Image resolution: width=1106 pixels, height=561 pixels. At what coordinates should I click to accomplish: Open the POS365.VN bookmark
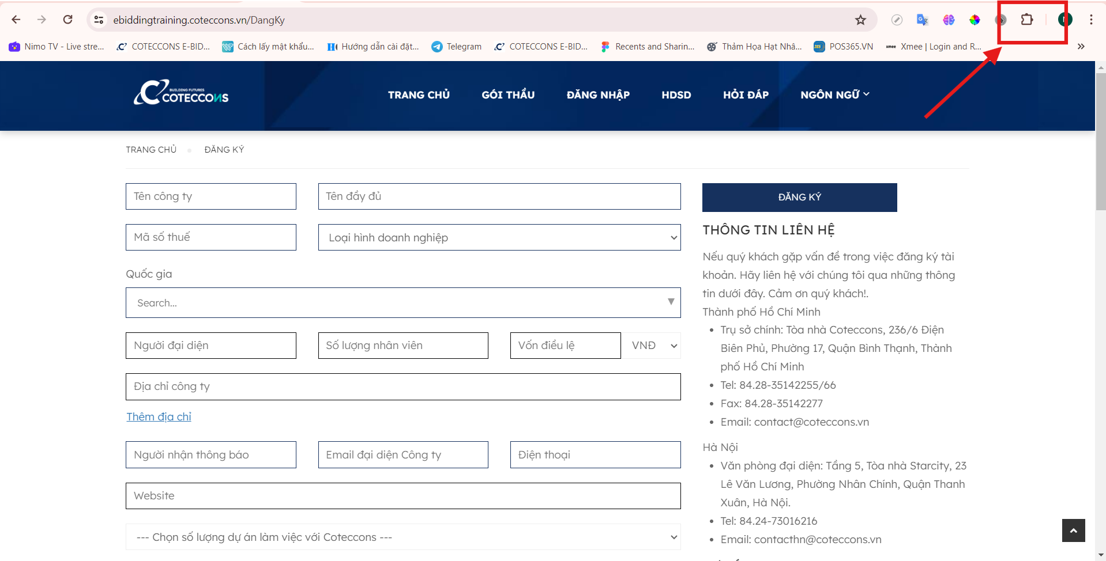(x=843, y=47)
